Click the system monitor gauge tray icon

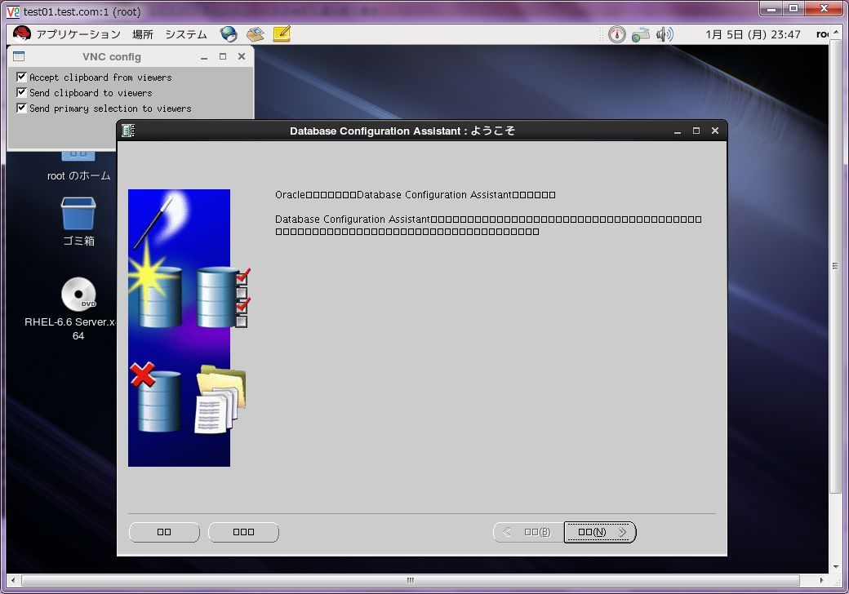(x=616, y=34)
